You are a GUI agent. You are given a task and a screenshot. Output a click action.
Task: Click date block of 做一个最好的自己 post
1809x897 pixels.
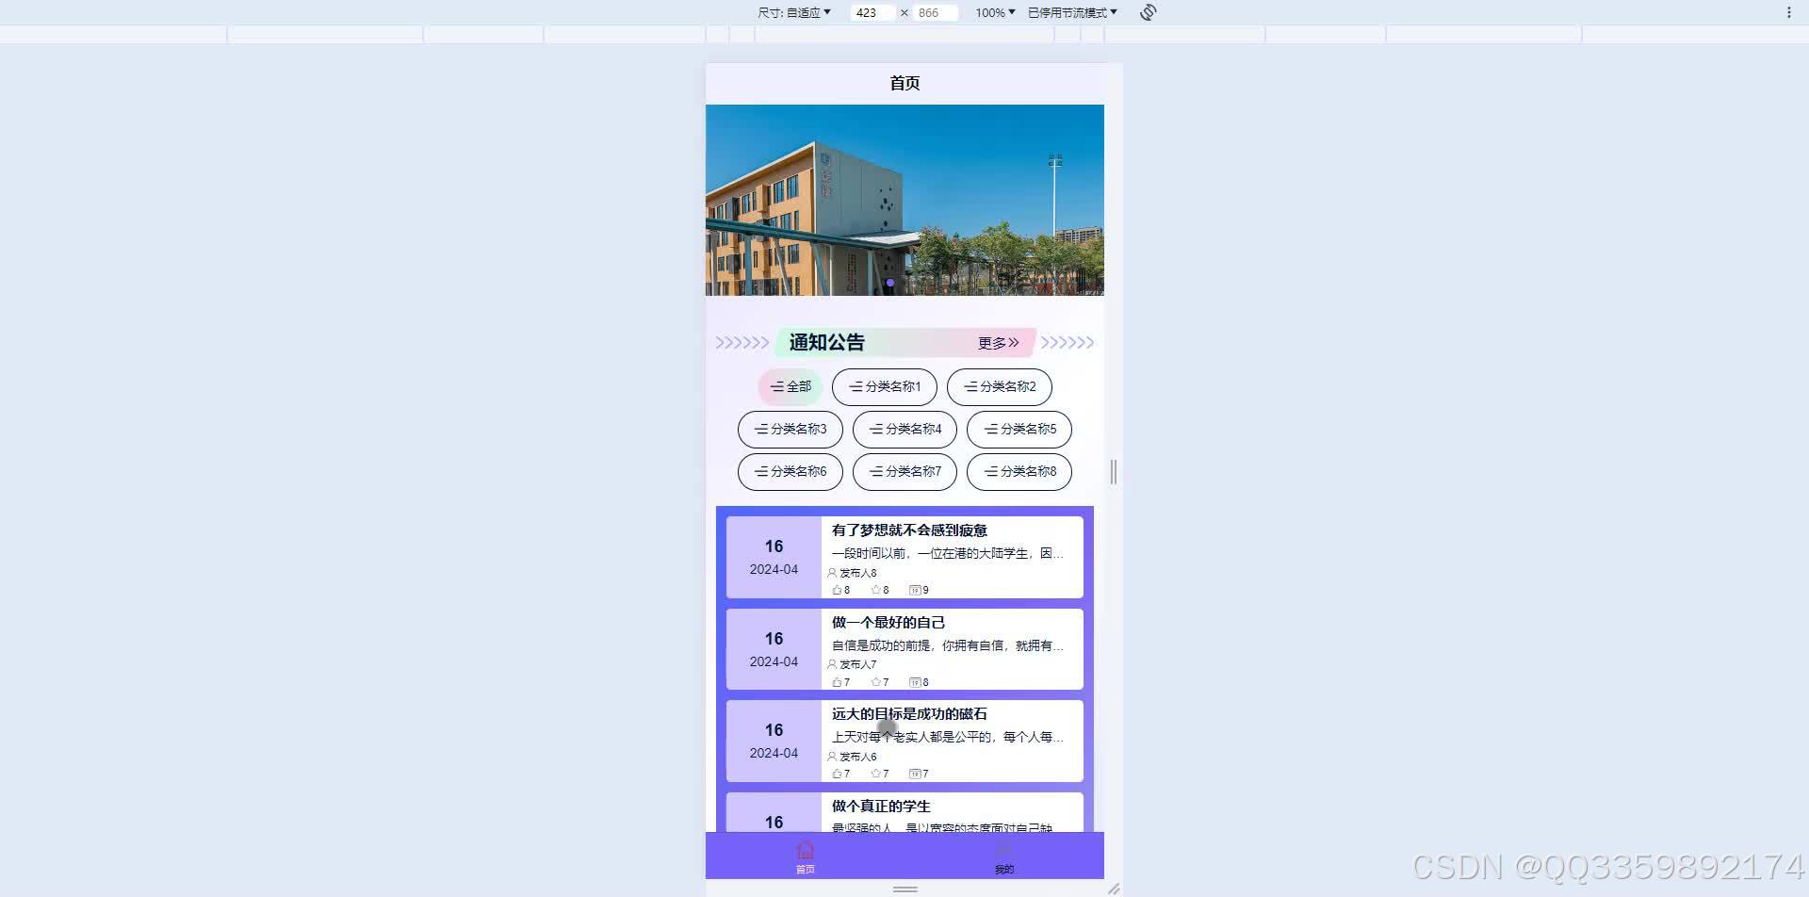tap(774, 649)
